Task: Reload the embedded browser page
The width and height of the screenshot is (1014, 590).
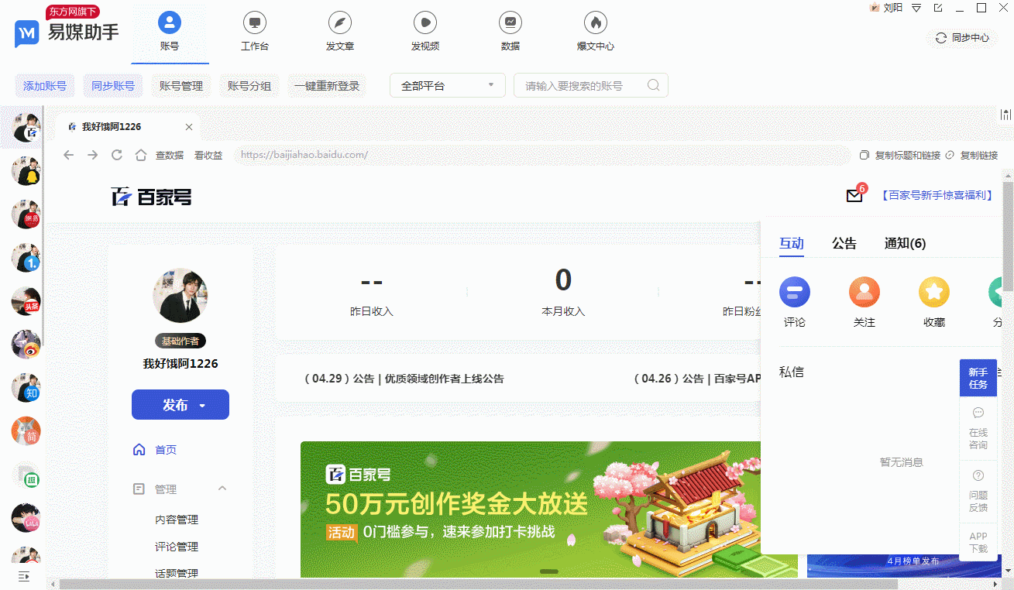Action: point(117,155)
